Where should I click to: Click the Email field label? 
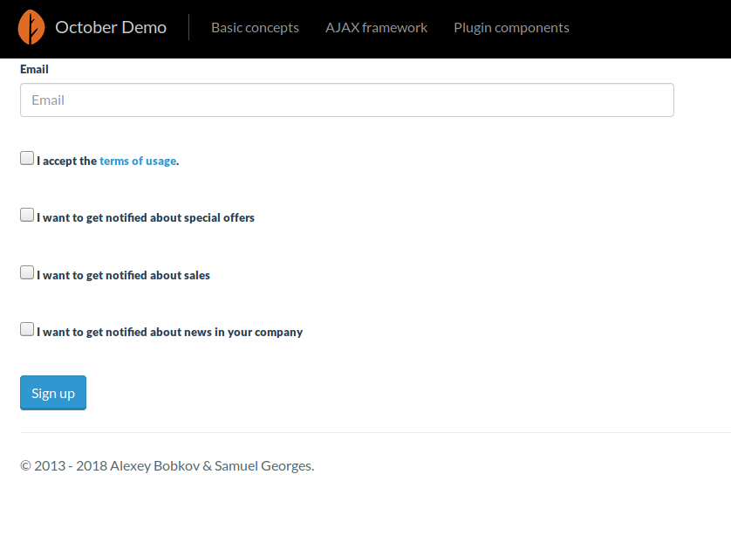click(34, 69)
